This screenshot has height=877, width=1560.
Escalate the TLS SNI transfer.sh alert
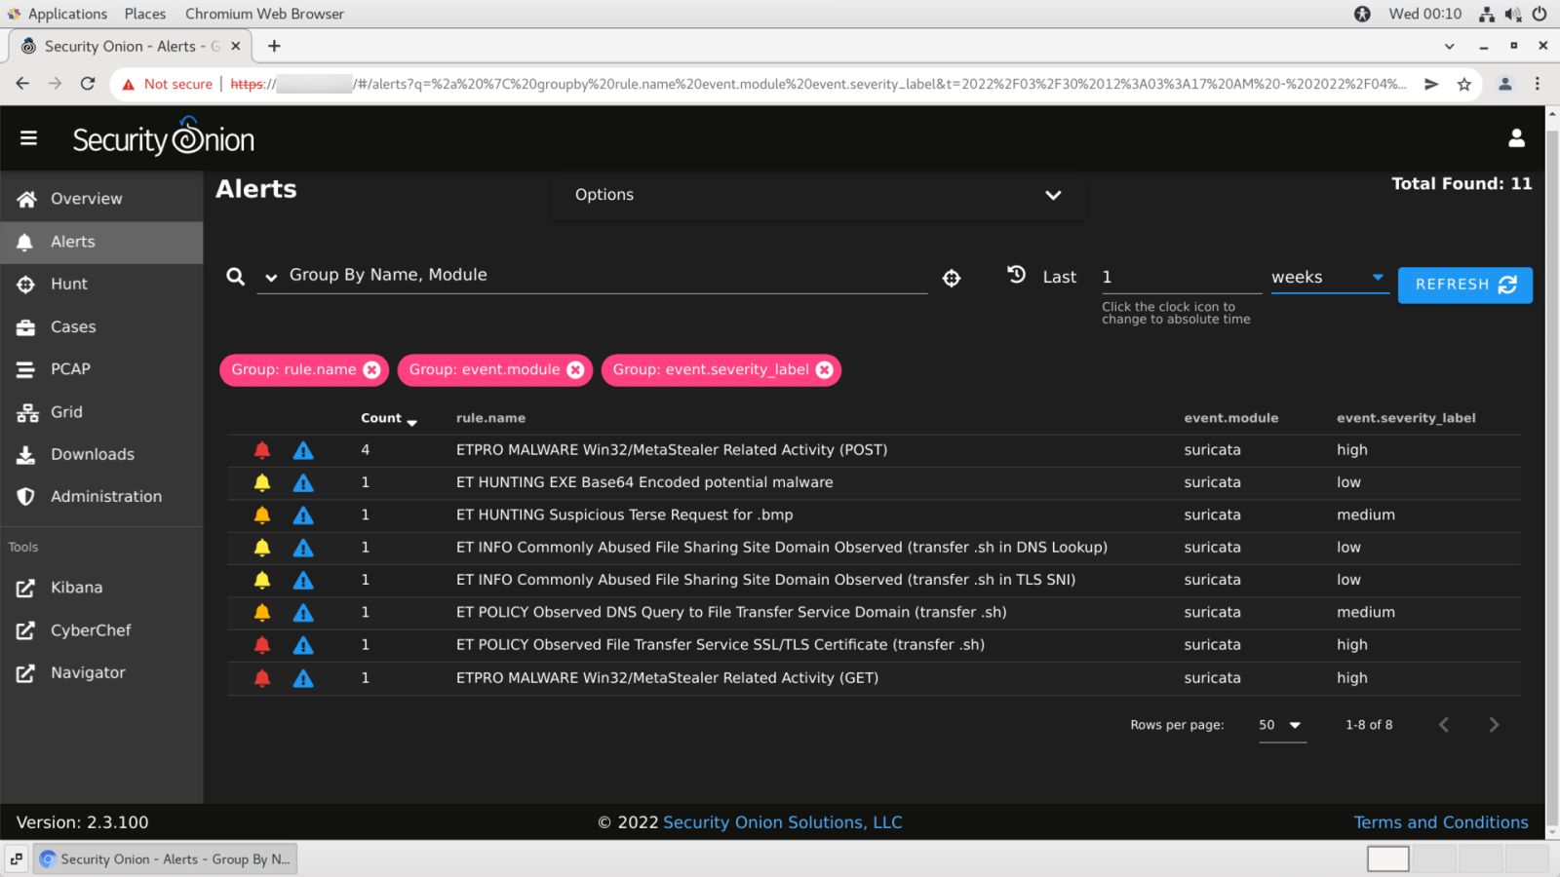[x=303, y=580]
